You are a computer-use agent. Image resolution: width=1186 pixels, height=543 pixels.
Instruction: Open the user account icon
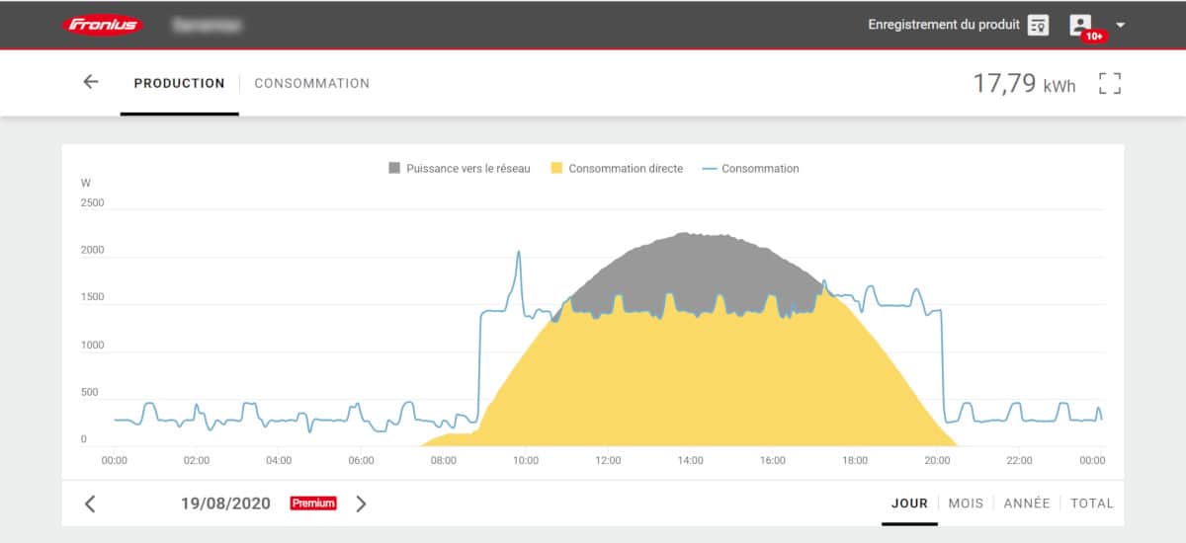click(x=1080, y=26)
